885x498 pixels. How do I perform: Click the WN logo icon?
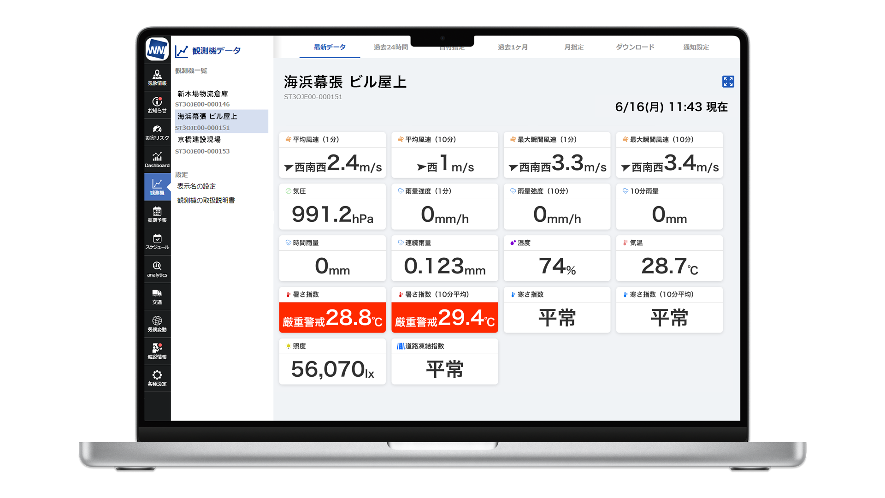(x=157, y=49)
